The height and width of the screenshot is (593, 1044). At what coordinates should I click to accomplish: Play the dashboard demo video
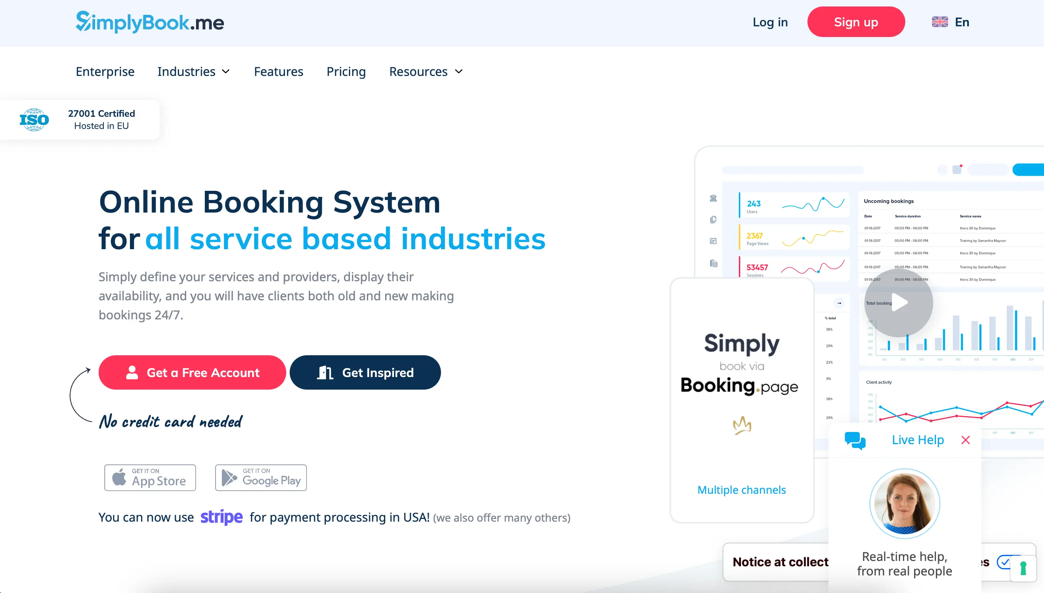tap(898, 303)
